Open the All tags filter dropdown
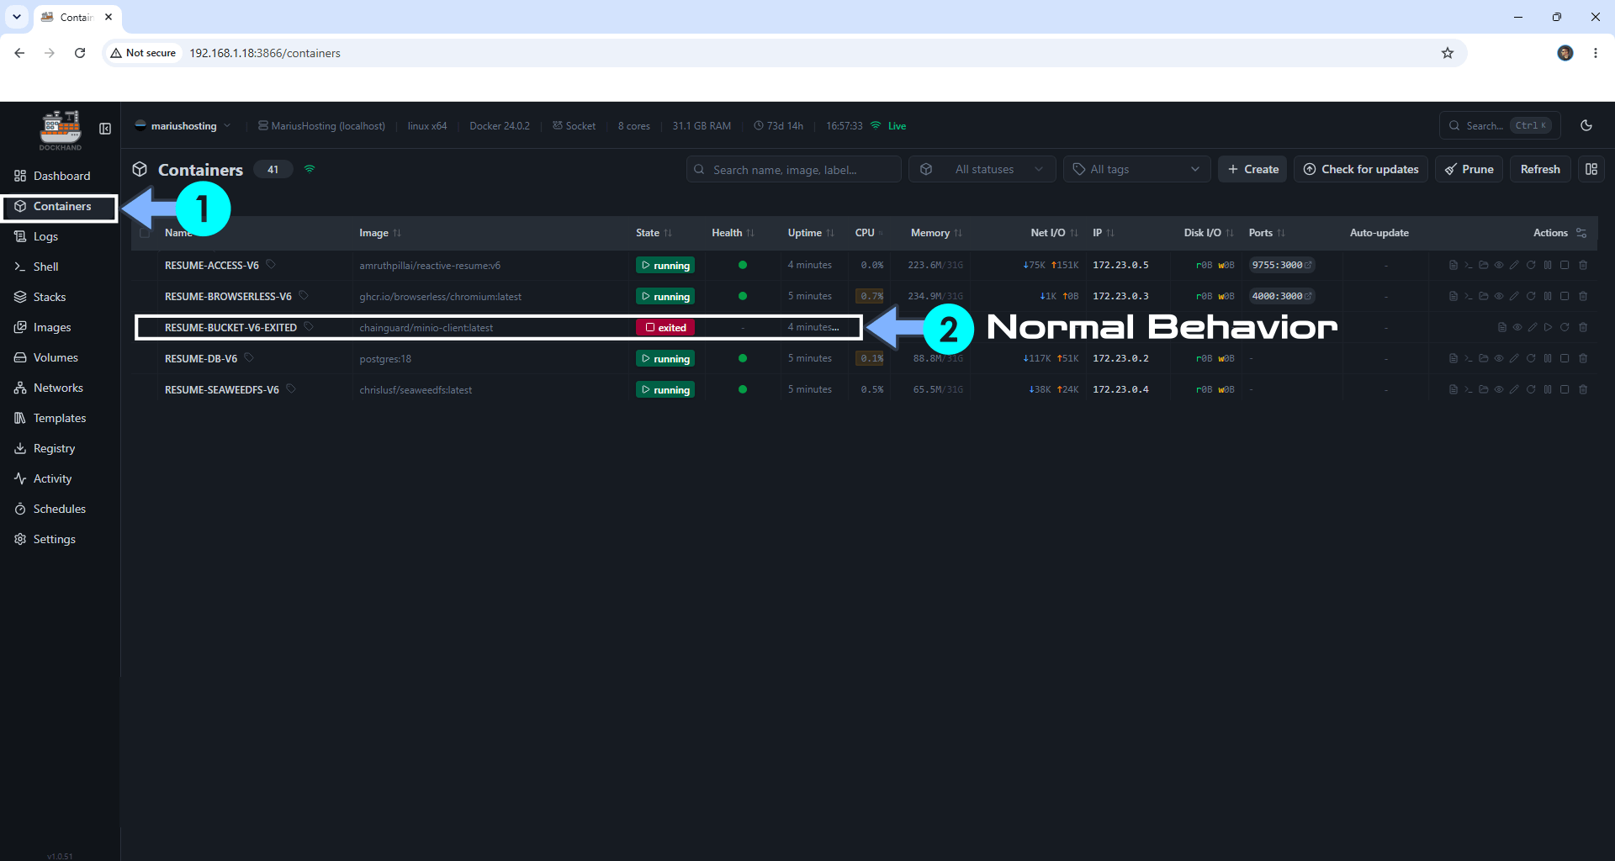Viewport: 1615px width, 861px height. pyautogui.click(x=1136, y=169)
